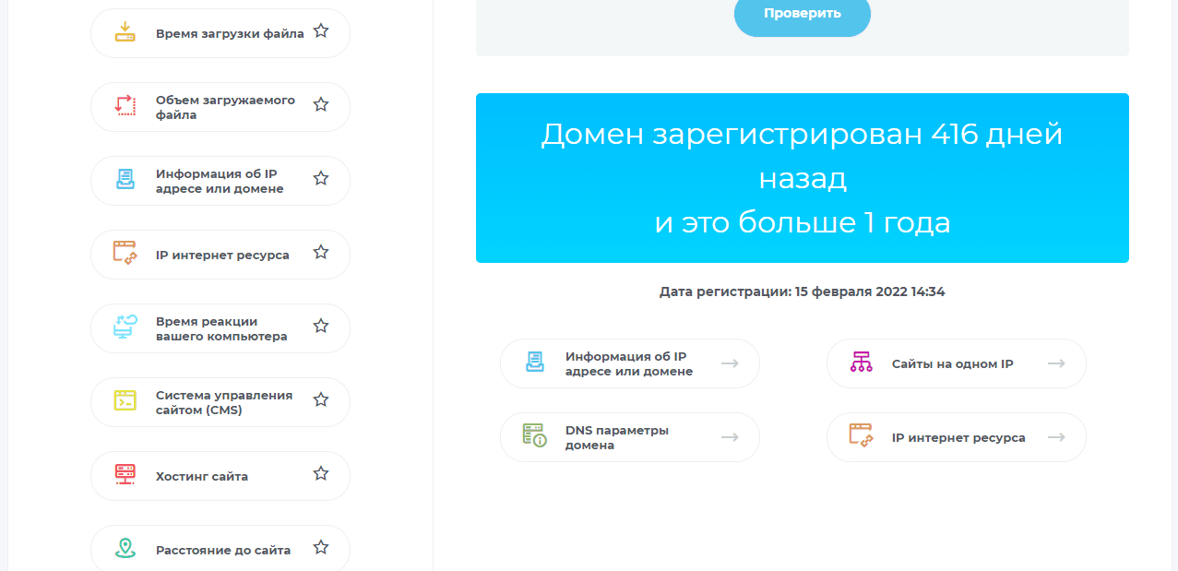This screenshot has height=571, width=1178.
Task: Open Информация об IP адресе или домене card
Action: point(629,363)
